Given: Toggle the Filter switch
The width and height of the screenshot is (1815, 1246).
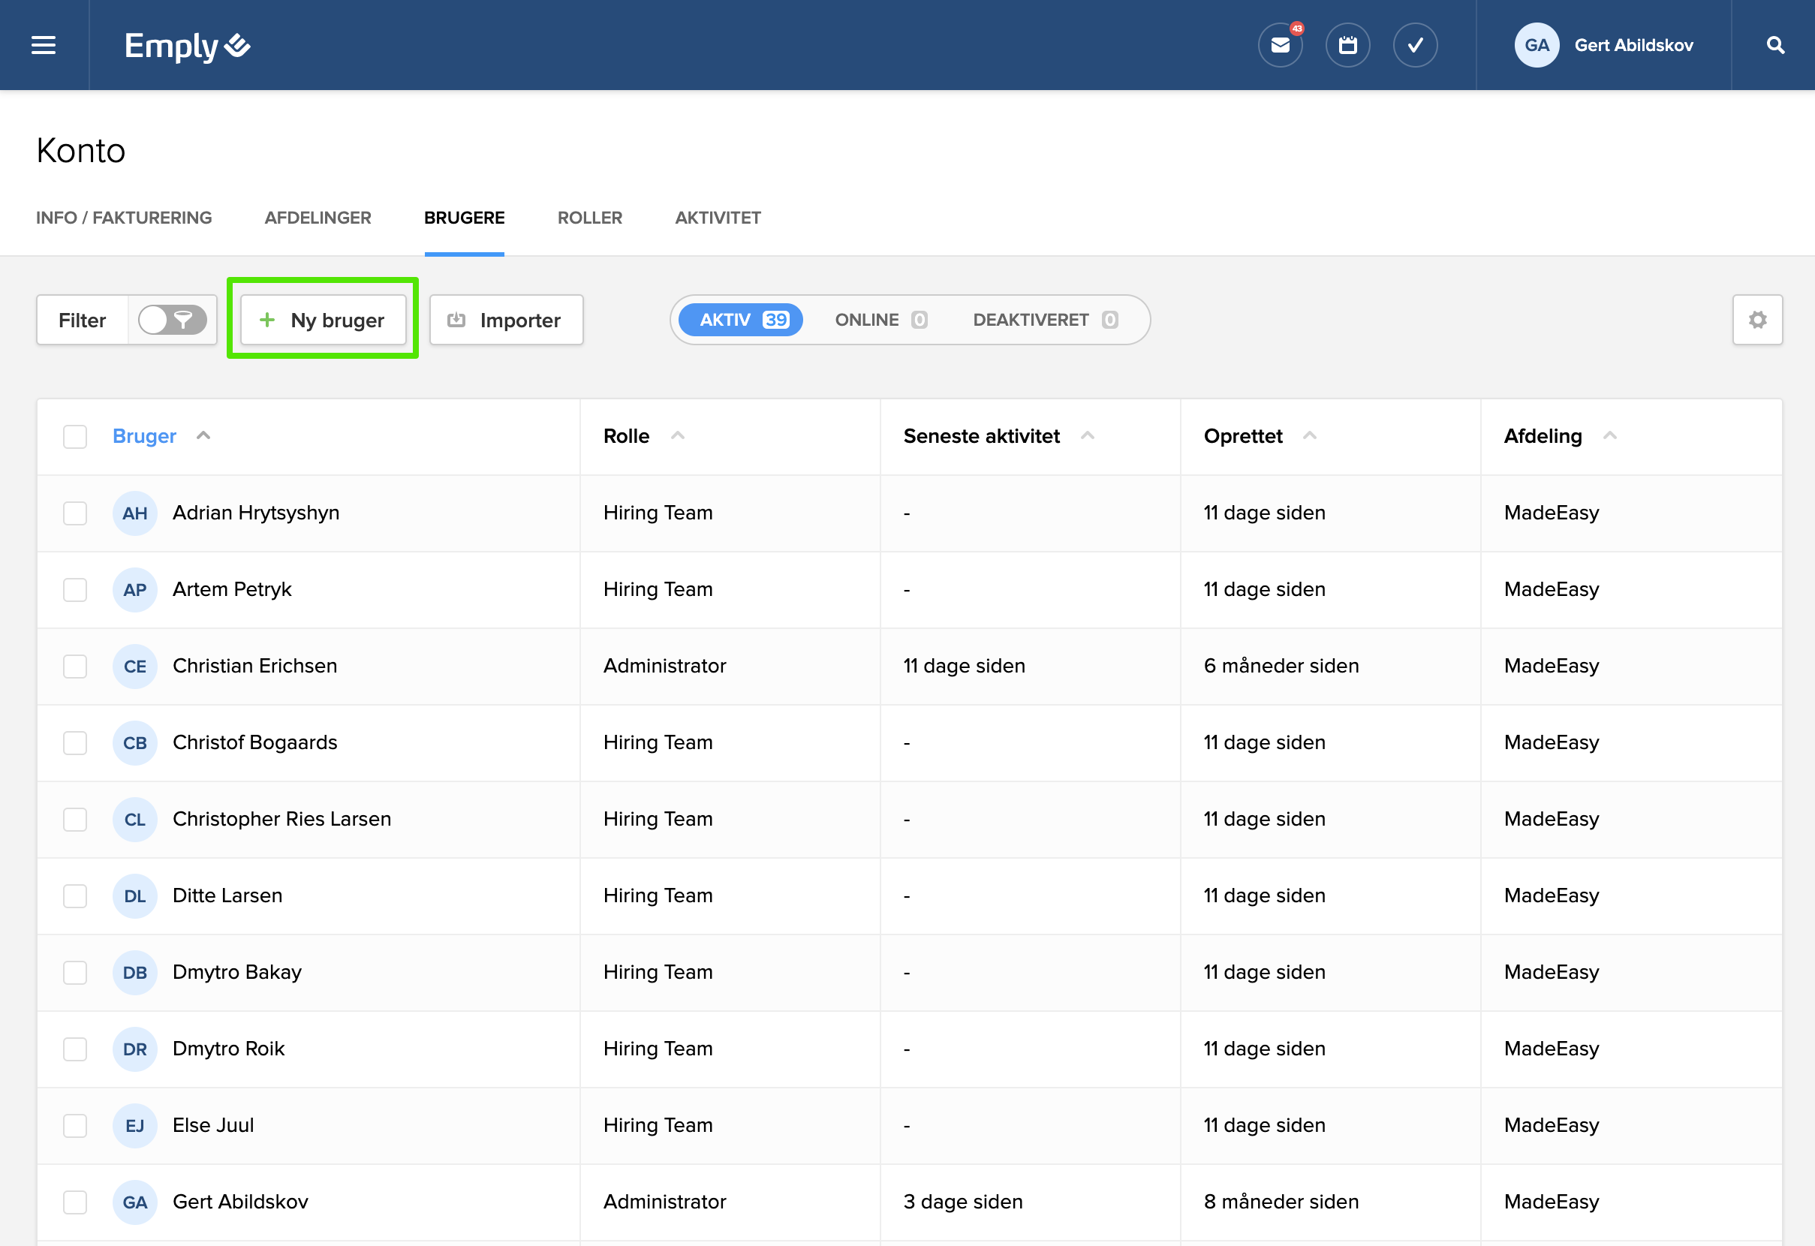Looking at the screenshot, I should point(172,320).
